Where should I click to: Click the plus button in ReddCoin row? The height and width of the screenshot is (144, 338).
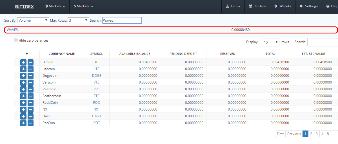point(23,103)
